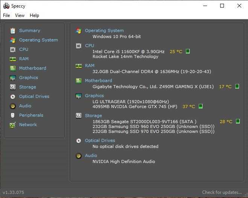248x198 pixels.
Task: Click the green CPU temperature indicator
Action: pyautogui.click(x=187, y=51)
